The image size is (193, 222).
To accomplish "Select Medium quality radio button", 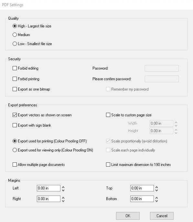I will [15, 35].
